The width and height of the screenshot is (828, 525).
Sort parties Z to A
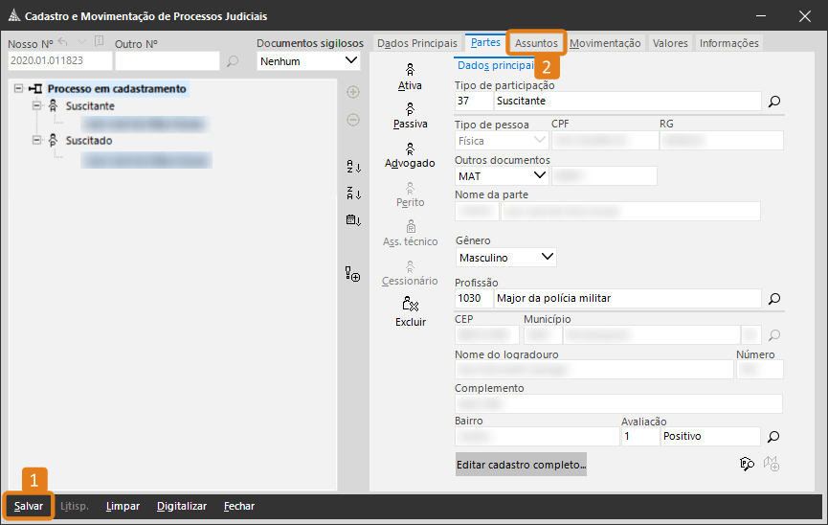click(x=353, y=194)
